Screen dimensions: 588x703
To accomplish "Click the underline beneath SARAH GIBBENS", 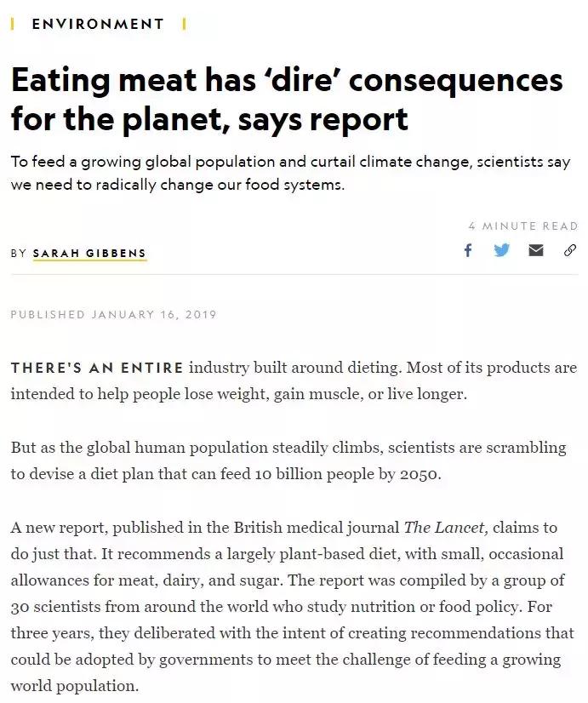I will 88,259.
